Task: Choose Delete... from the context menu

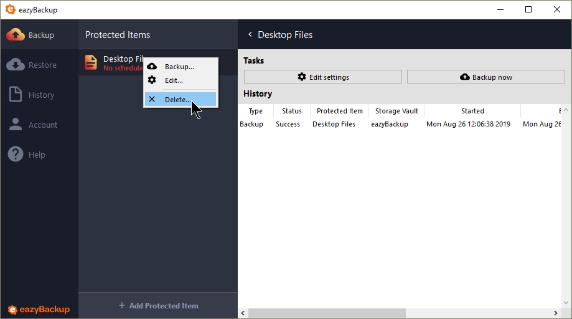Action: coord(177,100)
